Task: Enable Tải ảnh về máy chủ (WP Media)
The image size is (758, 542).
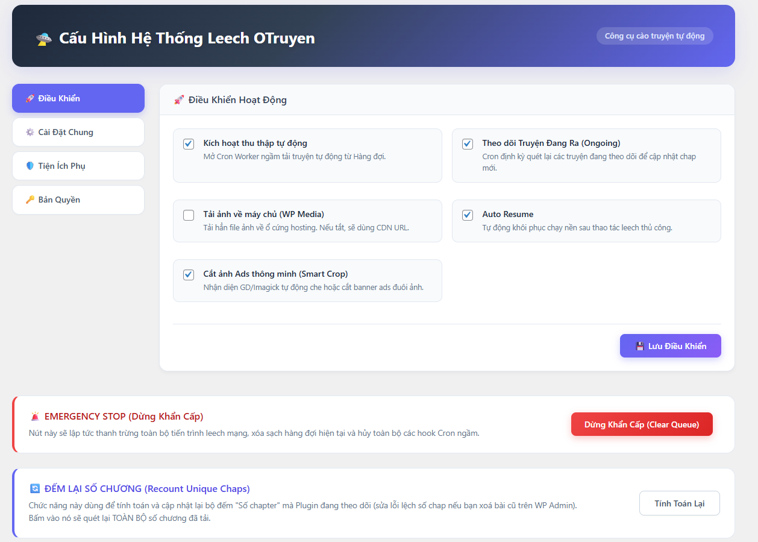Action: pos(189,215)
